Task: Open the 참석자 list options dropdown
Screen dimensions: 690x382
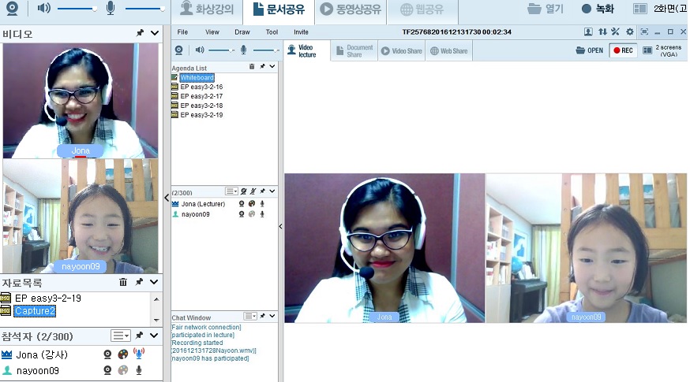Action: [120, 336]
